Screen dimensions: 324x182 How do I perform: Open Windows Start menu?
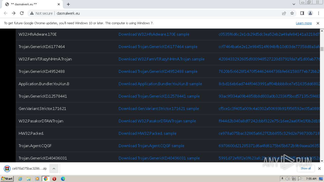pos(7,178)
